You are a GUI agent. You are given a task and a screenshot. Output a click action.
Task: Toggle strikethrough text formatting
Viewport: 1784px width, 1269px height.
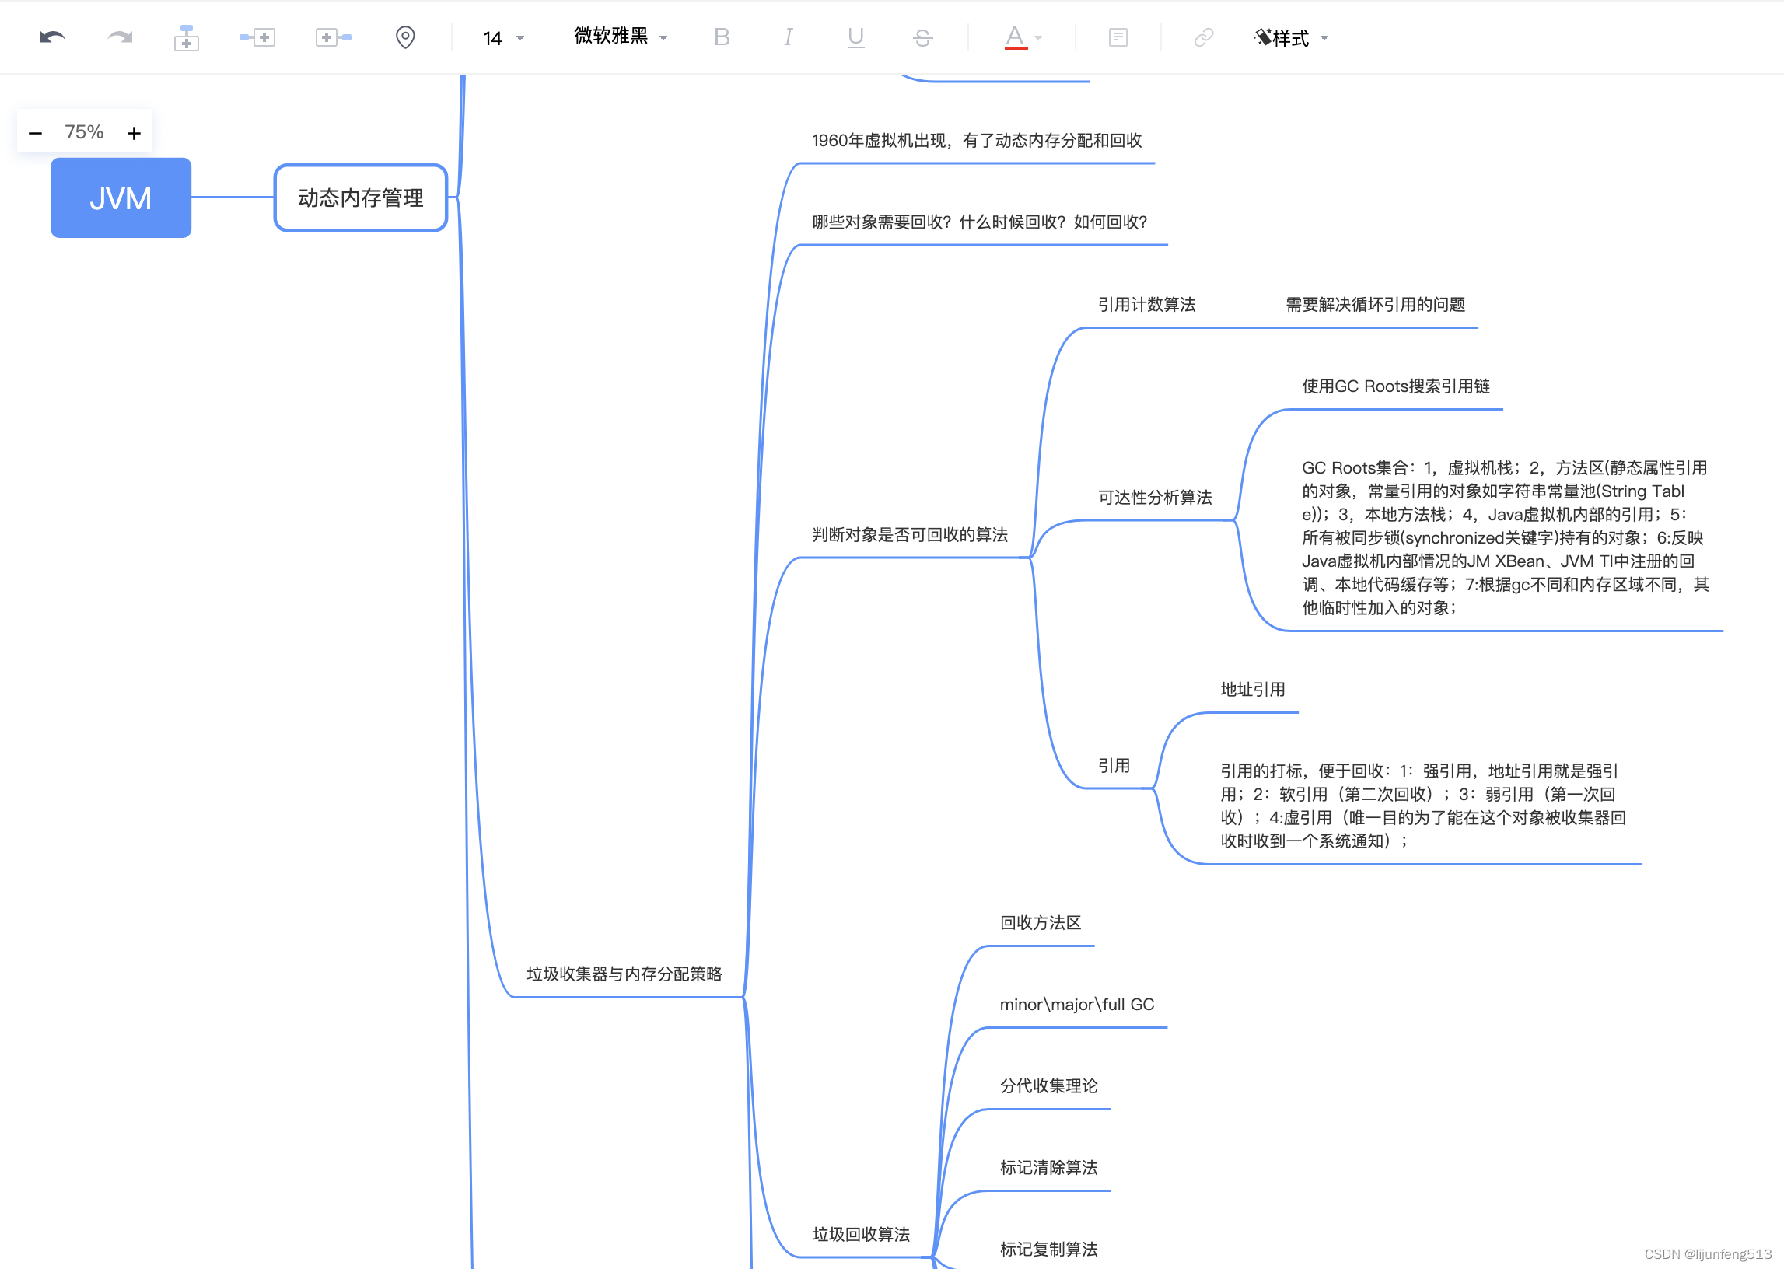(x=922, y=37)
